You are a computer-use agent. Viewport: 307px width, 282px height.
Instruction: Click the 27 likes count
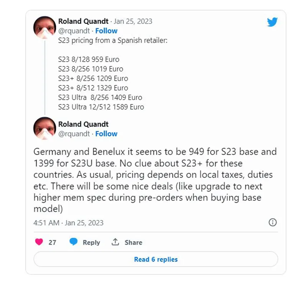(52, 242)
